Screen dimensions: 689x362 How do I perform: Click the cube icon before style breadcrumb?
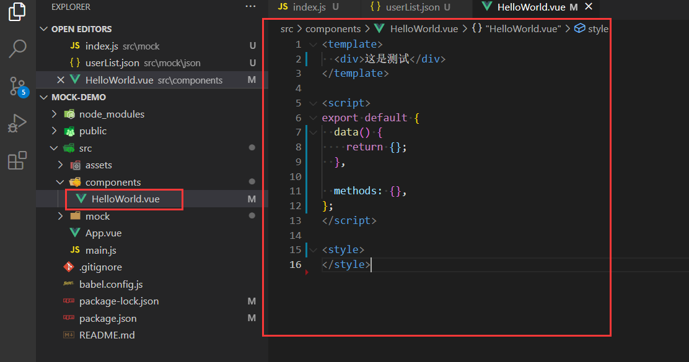pos(579,28)
